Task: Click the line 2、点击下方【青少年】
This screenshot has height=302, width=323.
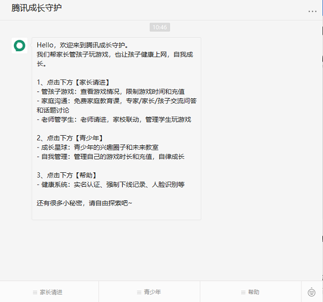Action: [70, 138]
